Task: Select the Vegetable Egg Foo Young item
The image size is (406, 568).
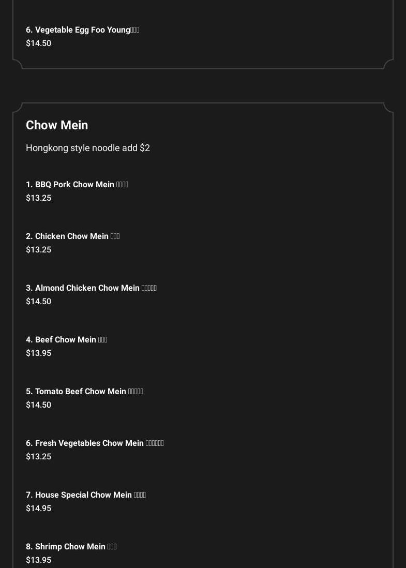Action: (82, 30)
